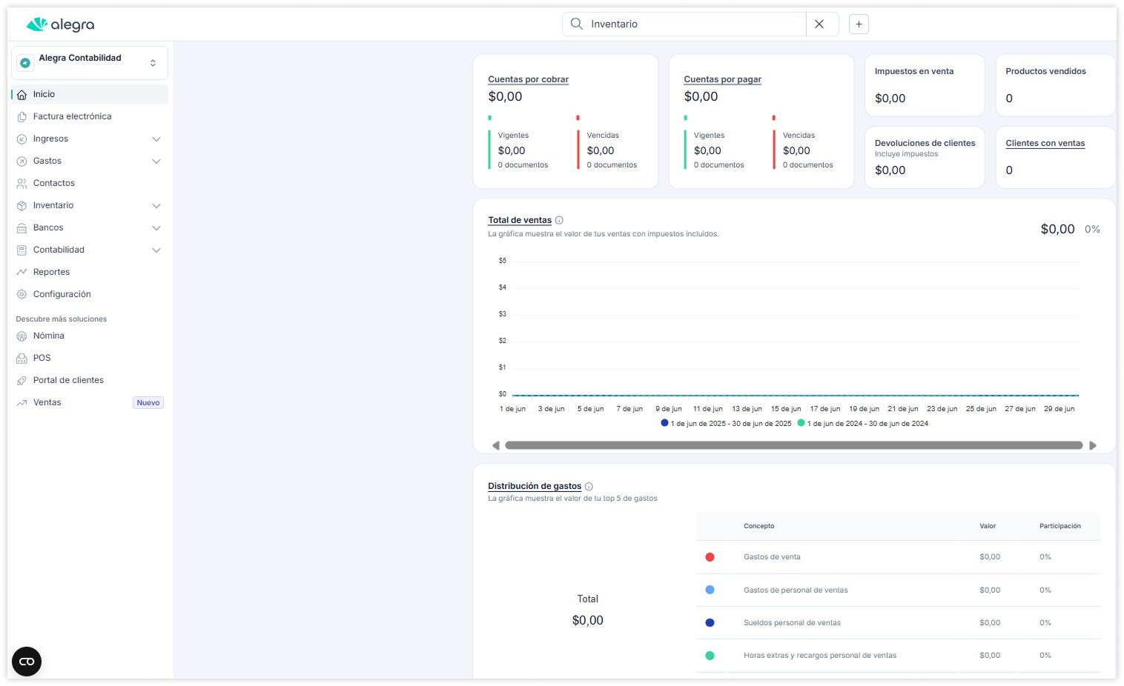Click the red Gastos de venta color dot

click(710, 557)
